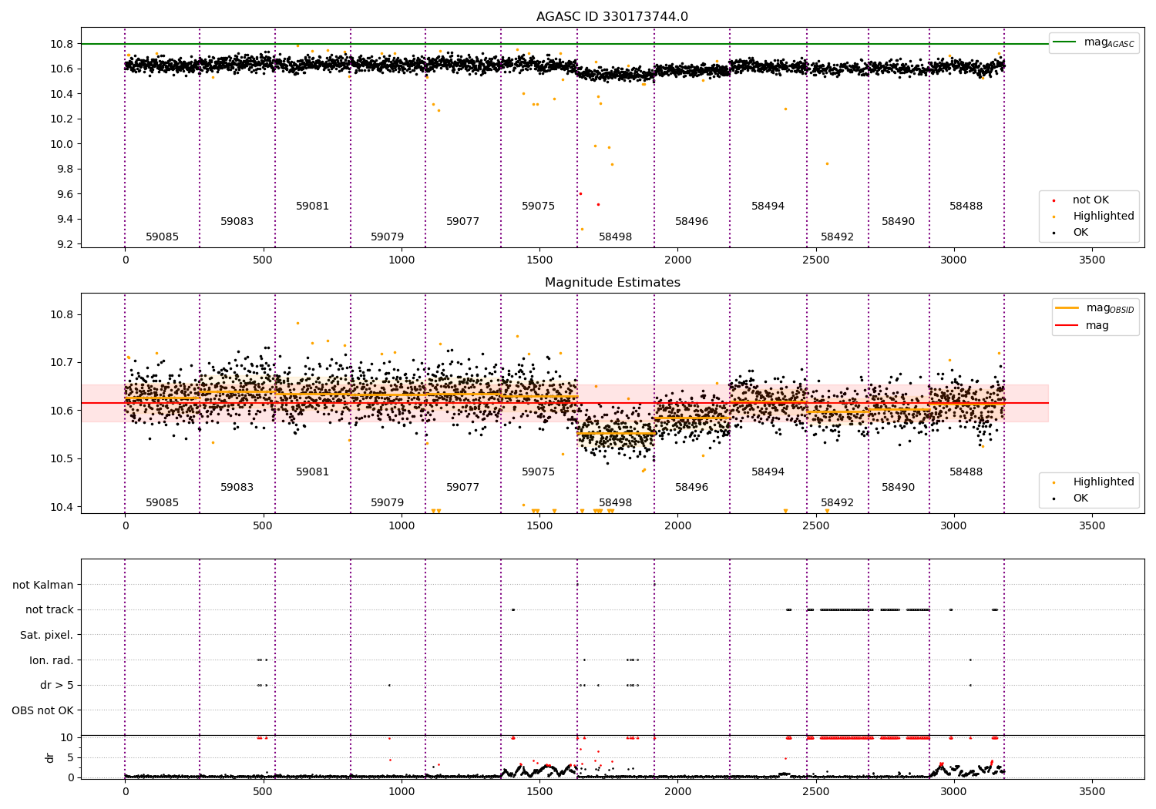Image resolution: width=1156 pixels, height=809 pixels.
Task: Select obsid label 59081 in AGASC plot
Action: tap(312, 206)
